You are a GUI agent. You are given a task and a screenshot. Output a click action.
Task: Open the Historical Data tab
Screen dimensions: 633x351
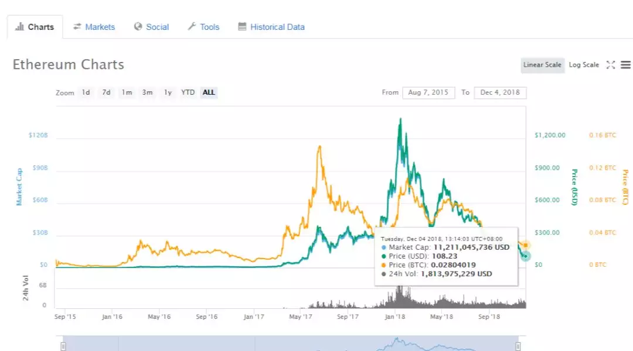(271, 27)
